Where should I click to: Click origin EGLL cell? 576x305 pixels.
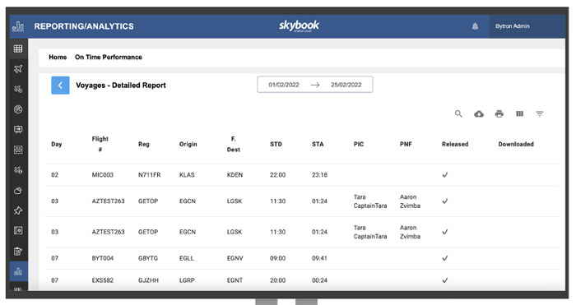[187, 258]
